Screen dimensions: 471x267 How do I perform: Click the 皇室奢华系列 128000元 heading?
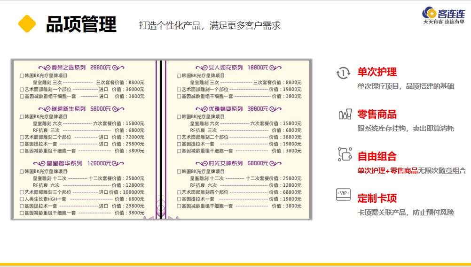[78, 163]
